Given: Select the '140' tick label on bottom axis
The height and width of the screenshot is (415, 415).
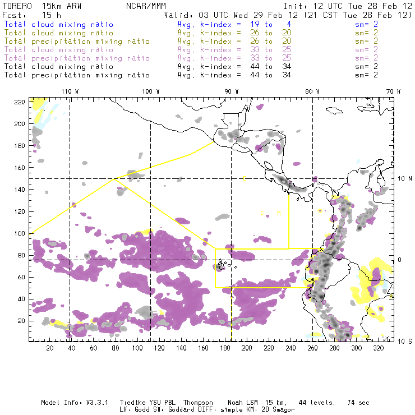Looking at the screenshot, I should point(181,348).
